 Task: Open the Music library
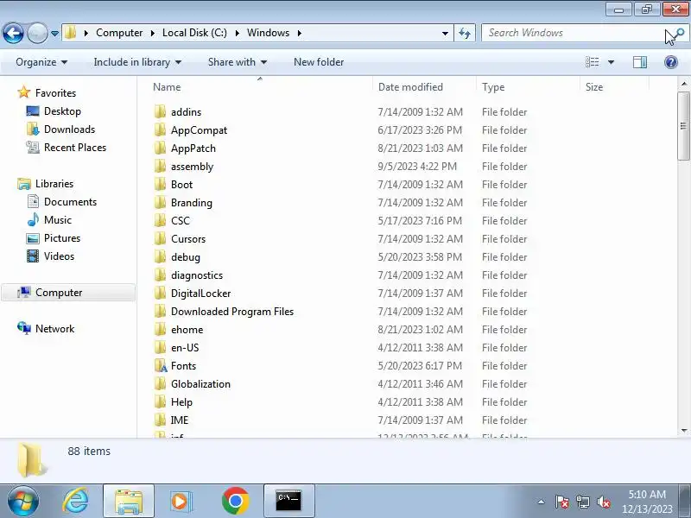[57, 219]
